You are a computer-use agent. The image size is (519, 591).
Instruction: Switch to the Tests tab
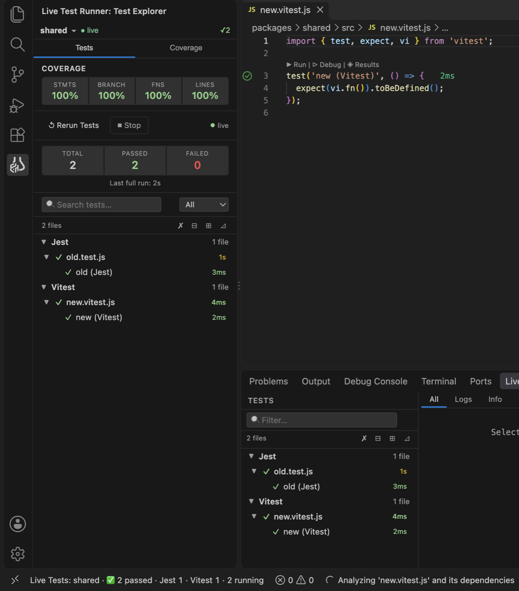coord(84,48)
